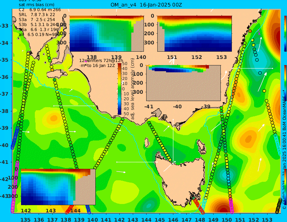The image size is (287, 222).
Task: Click the S3b 5.1 3.1 b 244 row
Action: point(38,24)
